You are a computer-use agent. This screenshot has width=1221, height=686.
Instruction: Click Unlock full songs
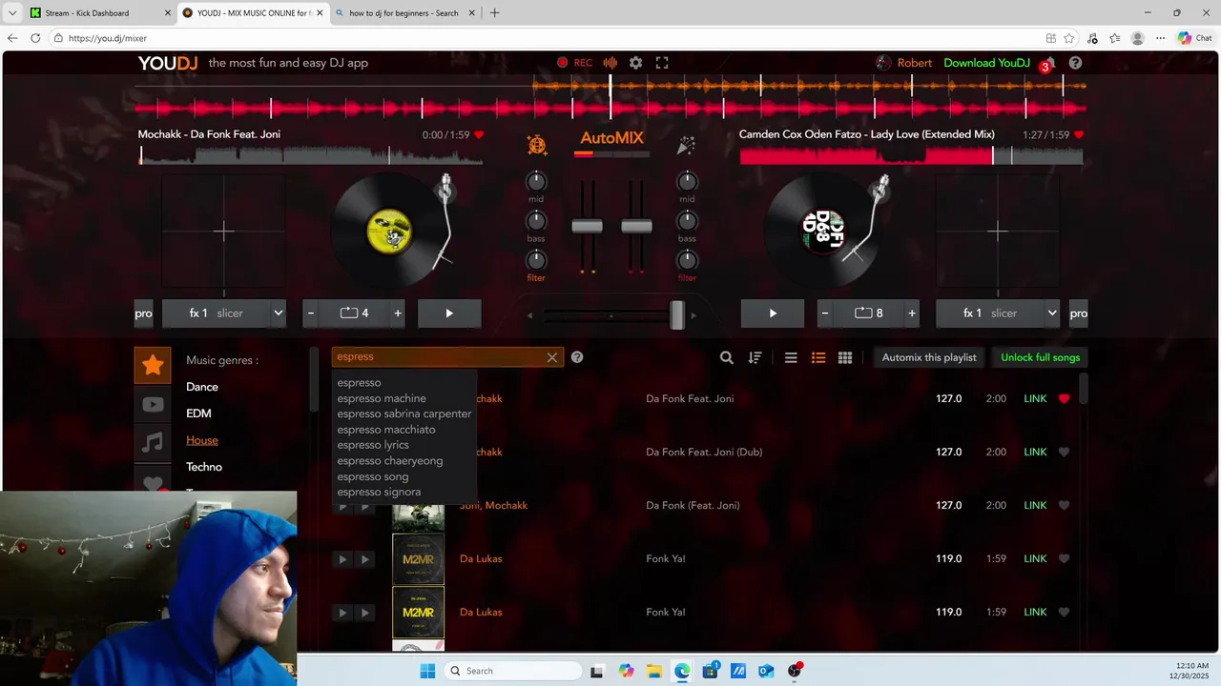click(x=1040, y=357)
